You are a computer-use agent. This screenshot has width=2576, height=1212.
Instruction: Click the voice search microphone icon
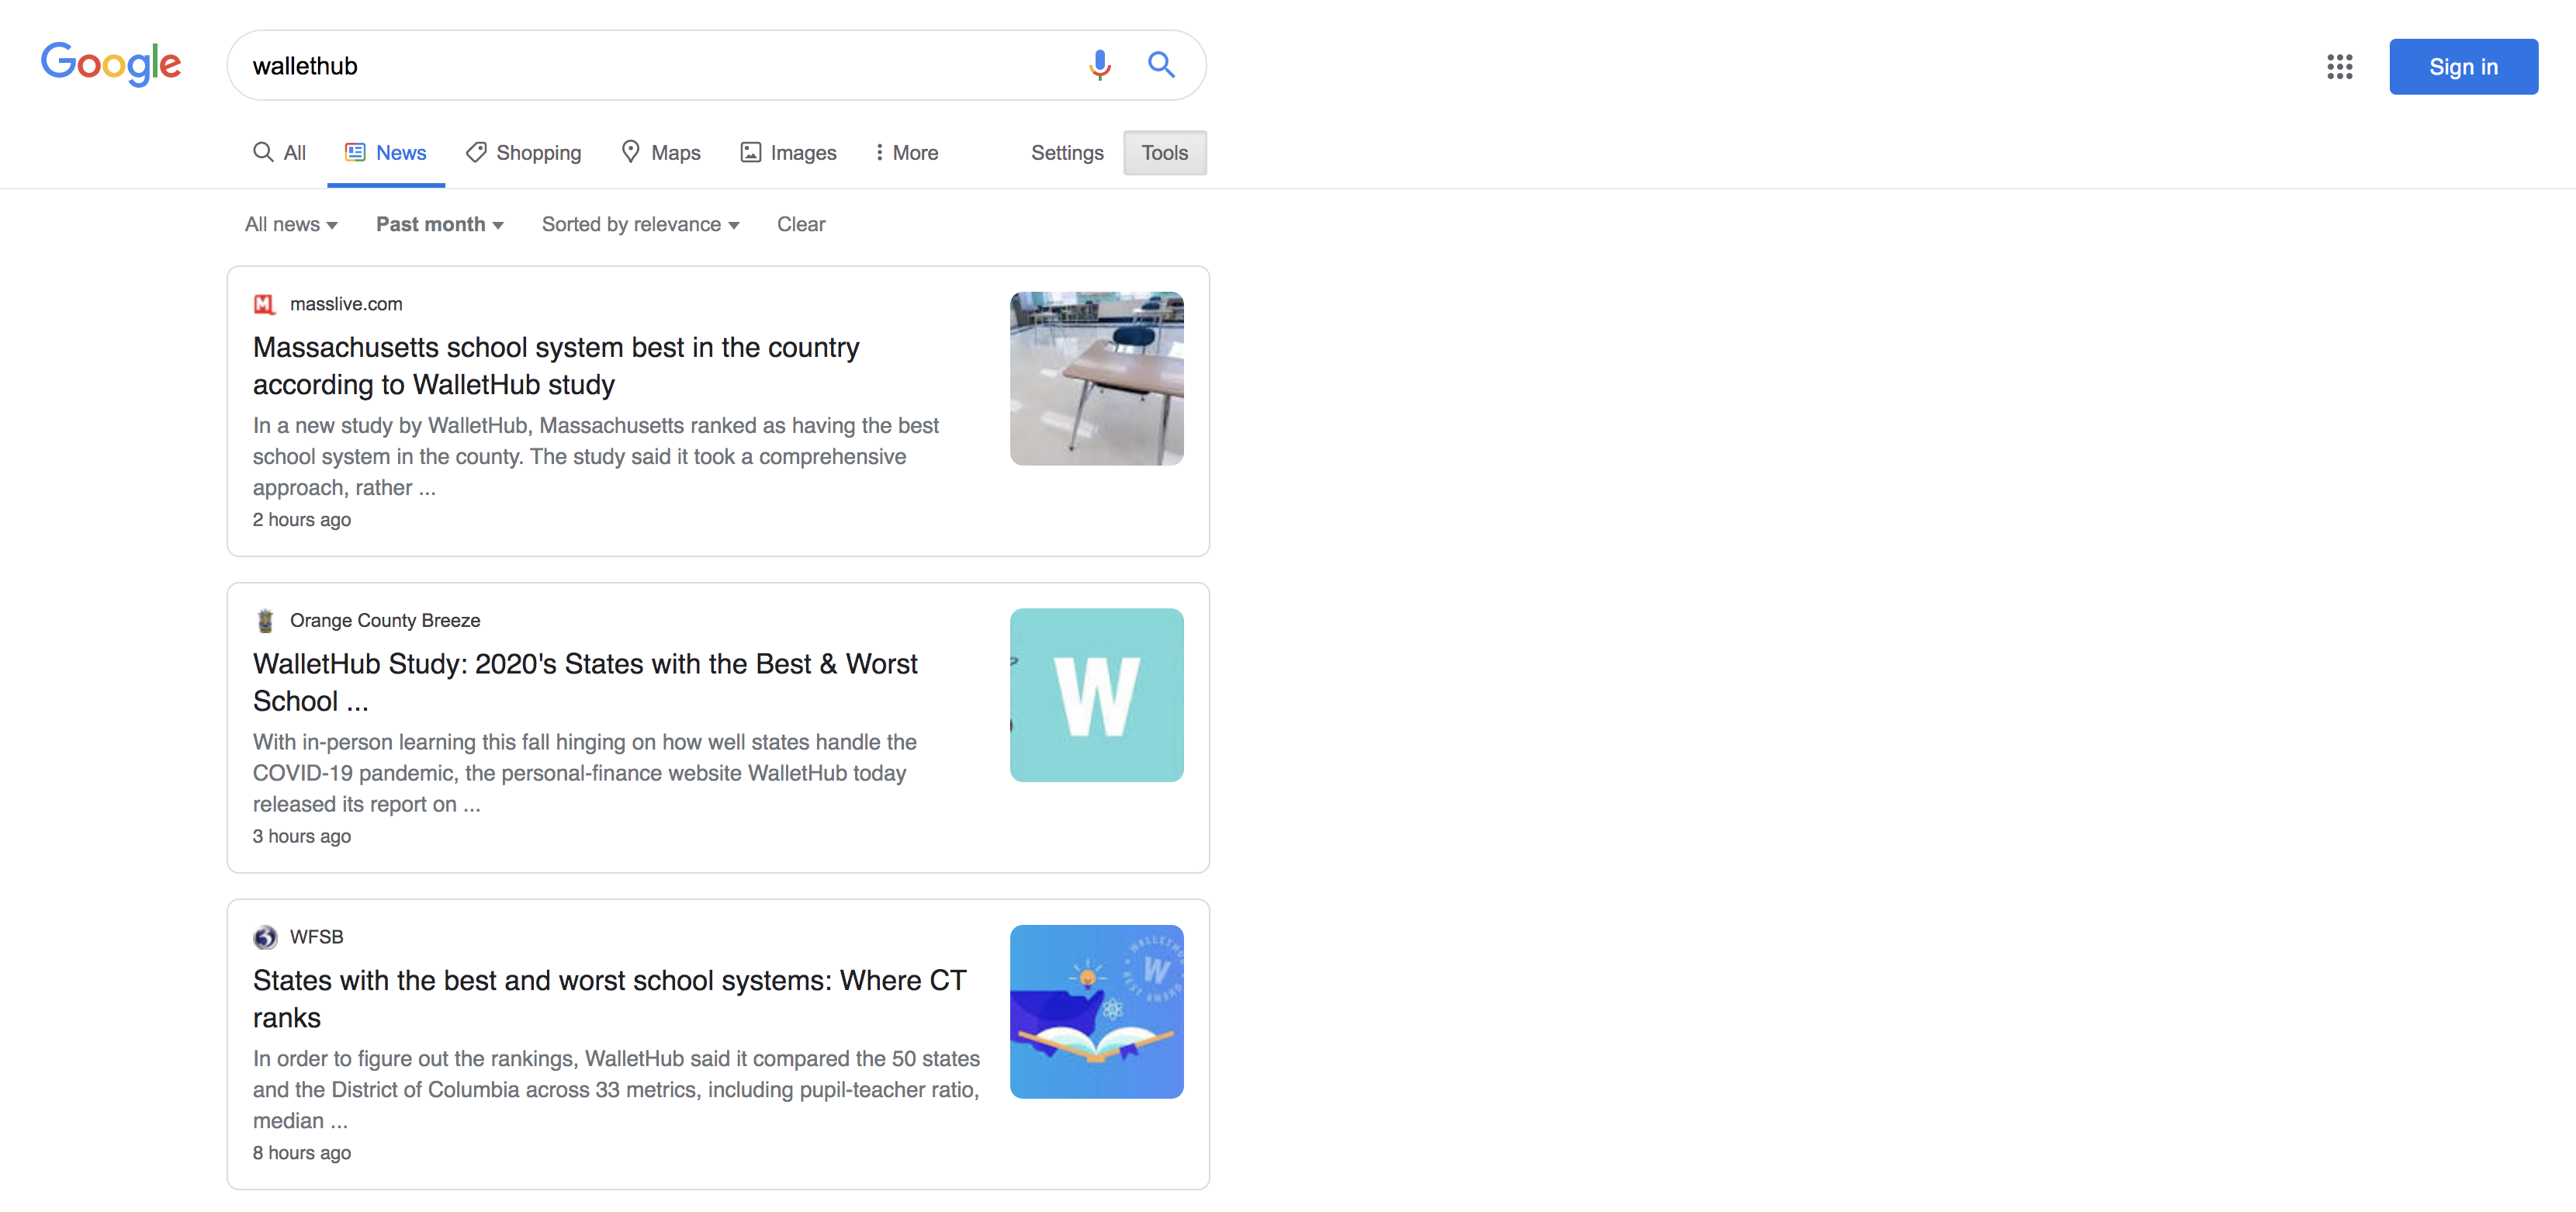click(1099, 65)
